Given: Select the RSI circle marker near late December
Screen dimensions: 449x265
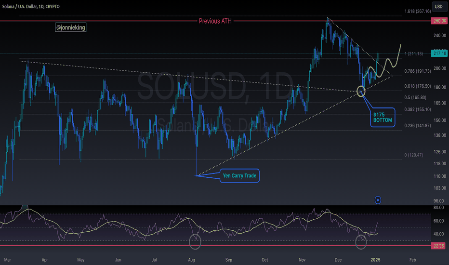Looking at the screenshot, I should click(361, 242).
